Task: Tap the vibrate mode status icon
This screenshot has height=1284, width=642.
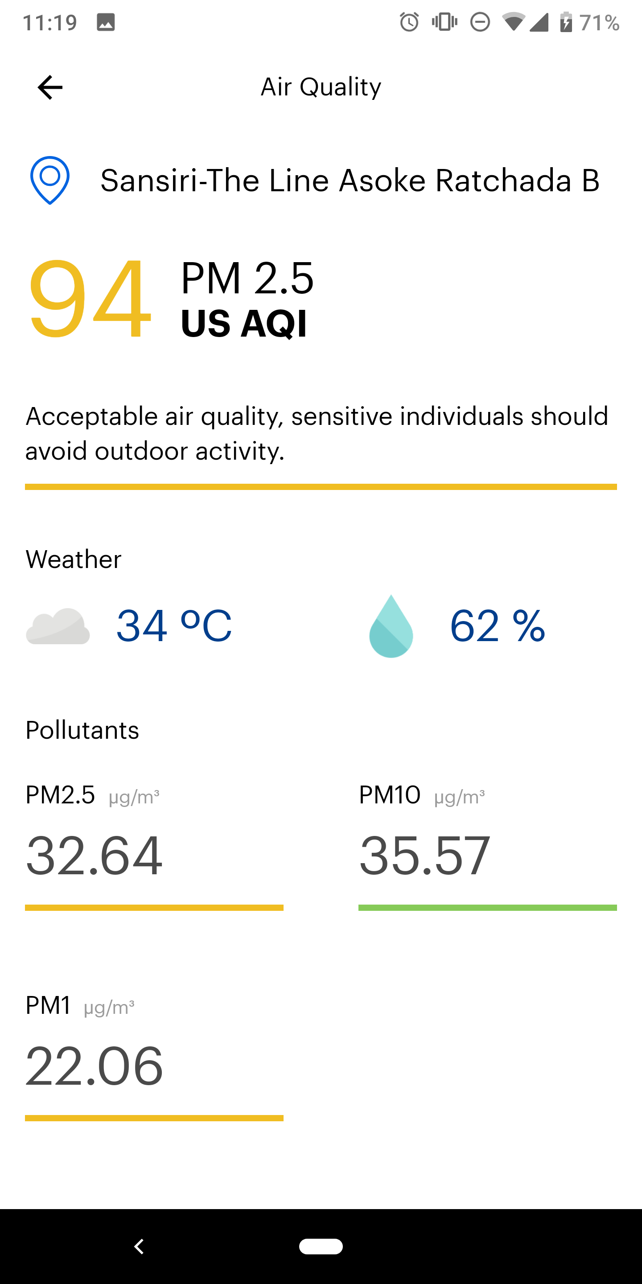Action: pos(444,22)
